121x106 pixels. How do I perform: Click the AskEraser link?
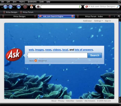[x=87, y=21]
